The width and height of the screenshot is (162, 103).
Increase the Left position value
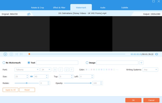pos(92,76)
